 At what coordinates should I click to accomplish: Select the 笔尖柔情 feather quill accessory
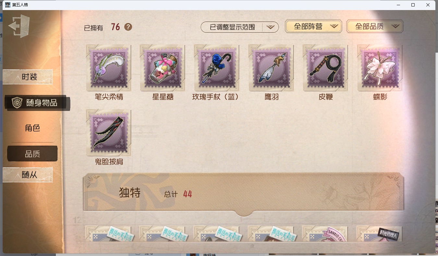[109, 68]
